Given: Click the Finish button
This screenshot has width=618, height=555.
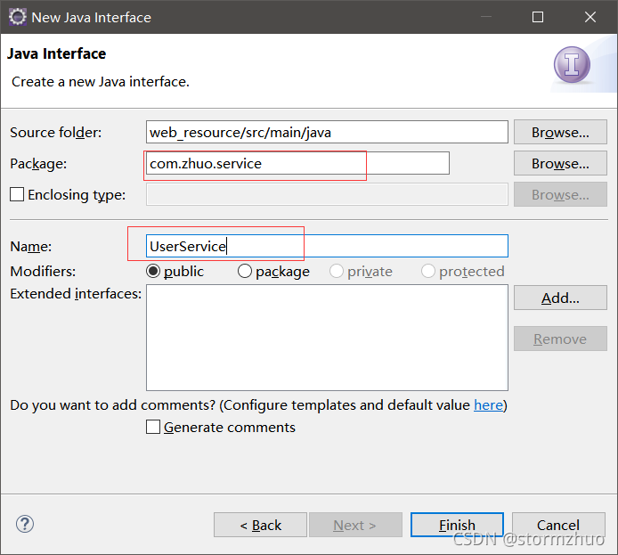Looking at the screenshot, I should [x=457, y=525].
